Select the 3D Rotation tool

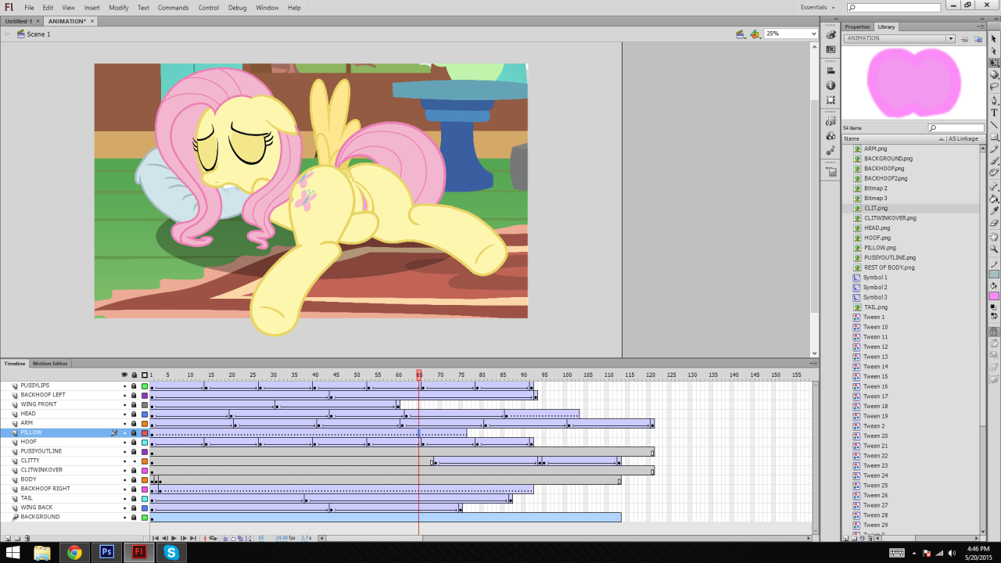[994, 75]
